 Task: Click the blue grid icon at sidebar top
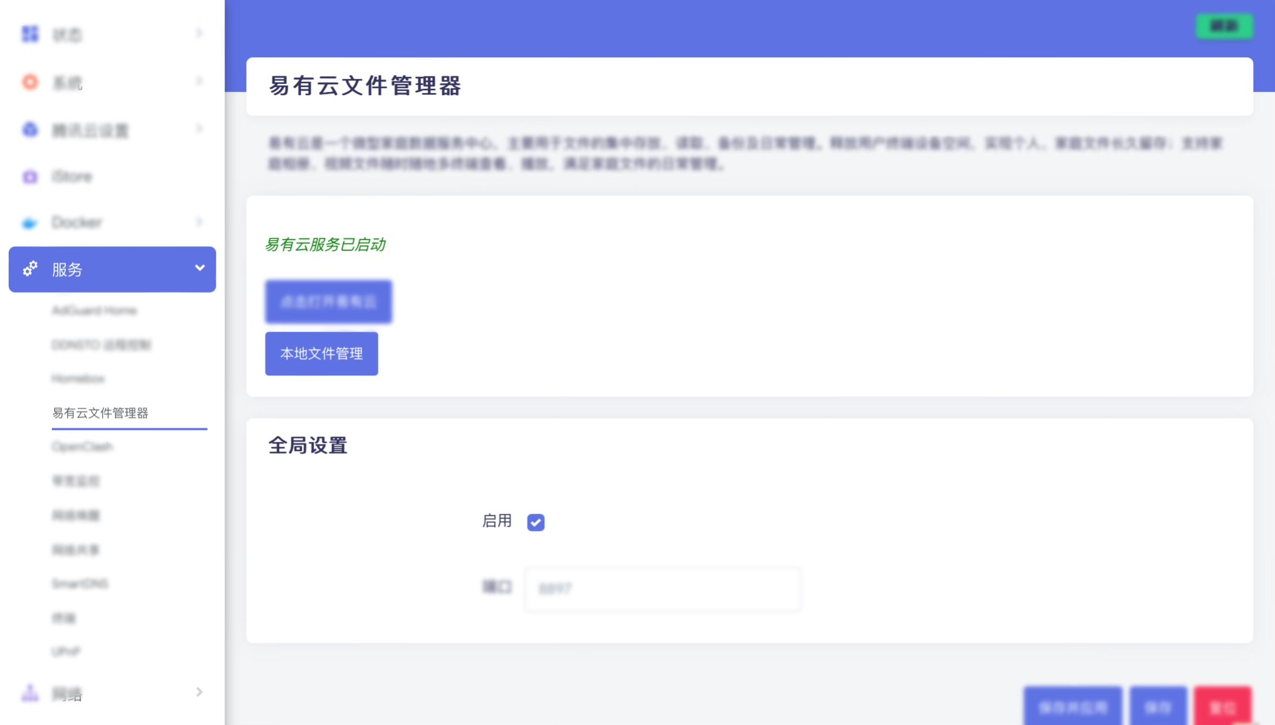click(x=30, y=34)
